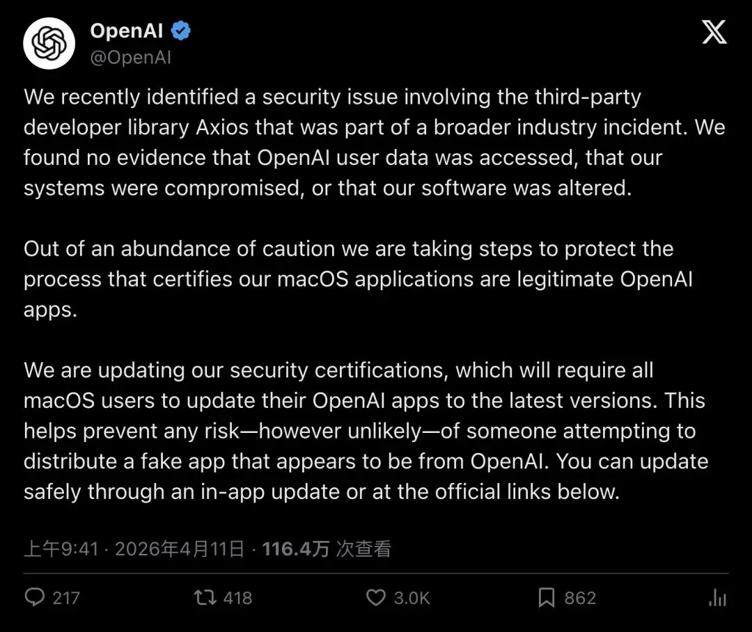Repost using the retweet arrows icon
752x632 pixels.
tap(204, 597)
